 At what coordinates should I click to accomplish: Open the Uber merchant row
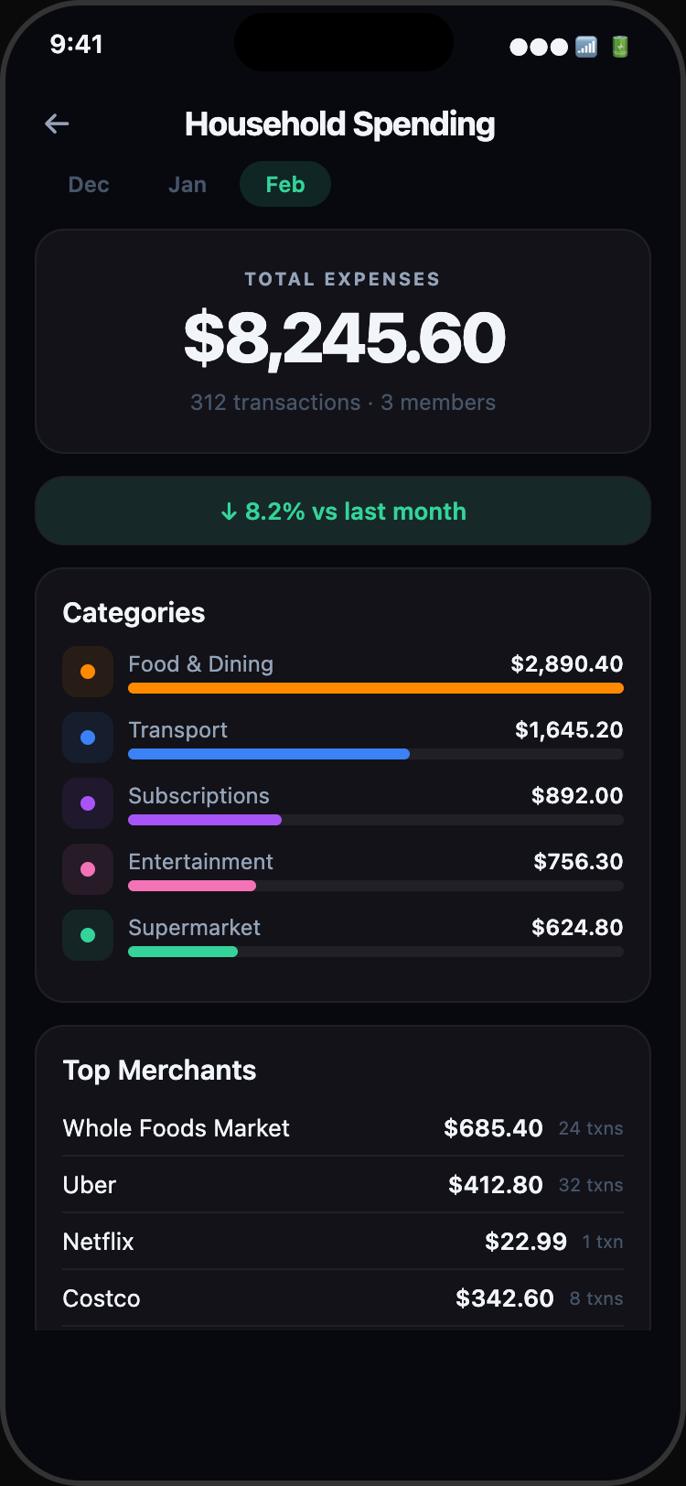[x=343, y=1185]
